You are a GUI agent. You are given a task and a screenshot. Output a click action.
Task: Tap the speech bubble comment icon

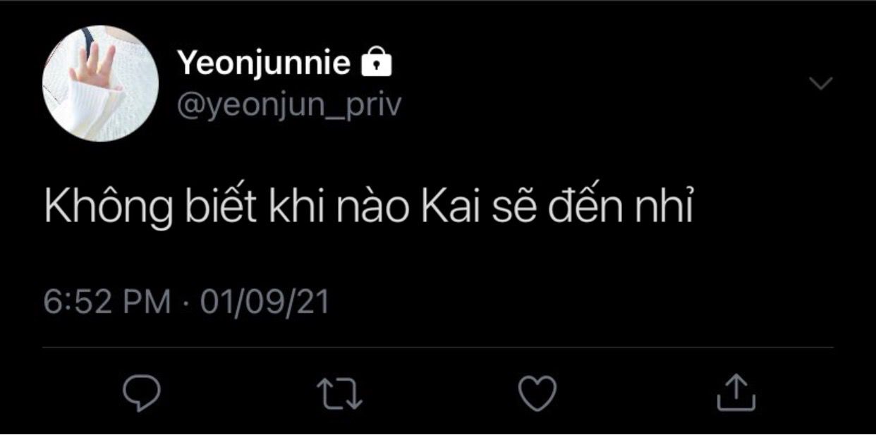pyautogui.click(x=142, y=393)
